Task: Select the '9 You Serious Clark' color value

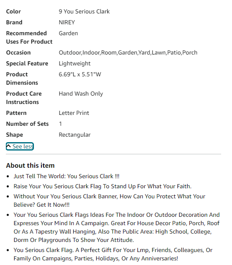Action: tap(84, 11)
